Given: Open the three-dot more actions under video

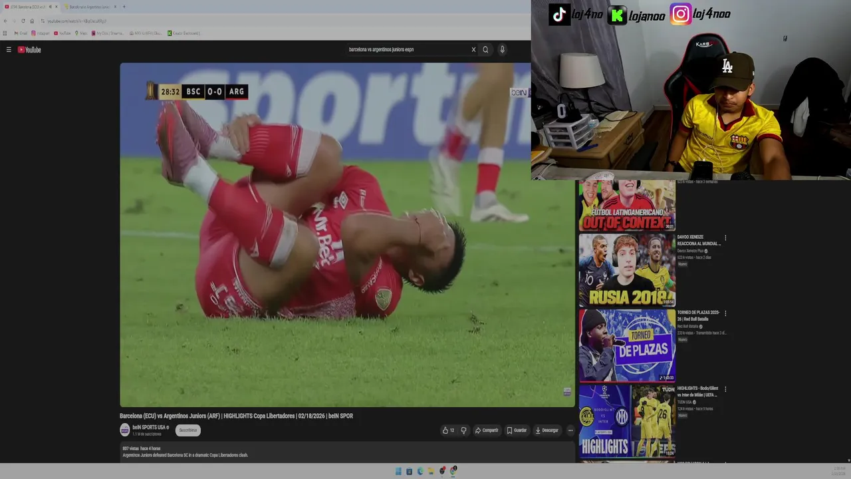Looking at the screenshot, I should (570, 430).
